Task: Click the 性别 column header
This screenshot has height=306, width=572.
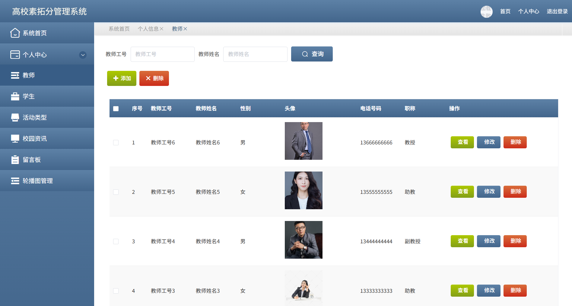Action: tap(246, 109)
